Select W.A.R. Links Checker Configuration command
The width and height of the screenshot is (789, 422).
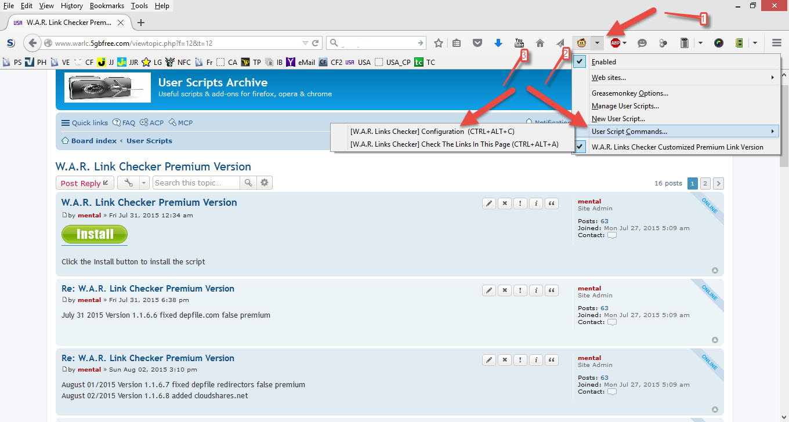pos(432,132)
